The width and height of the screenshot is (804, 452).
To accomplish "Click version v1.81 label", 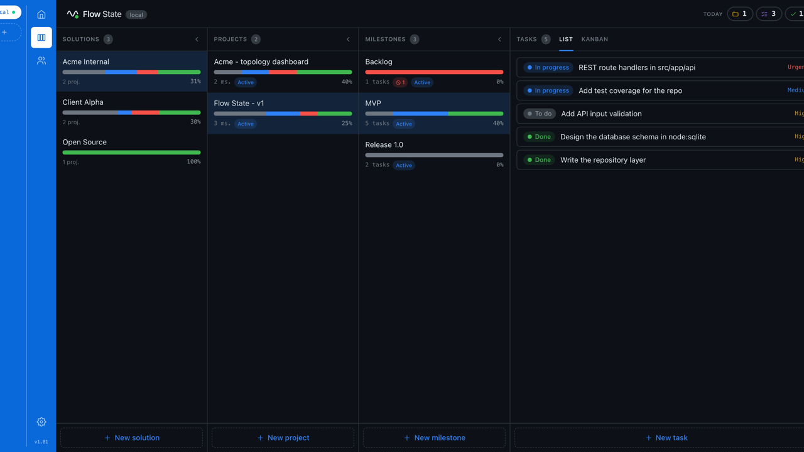I will 41,442.
